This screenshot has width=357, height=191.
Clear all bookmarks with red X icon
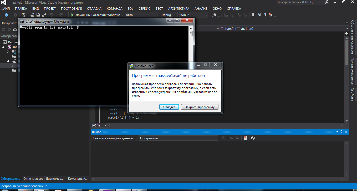pos(271,15)
